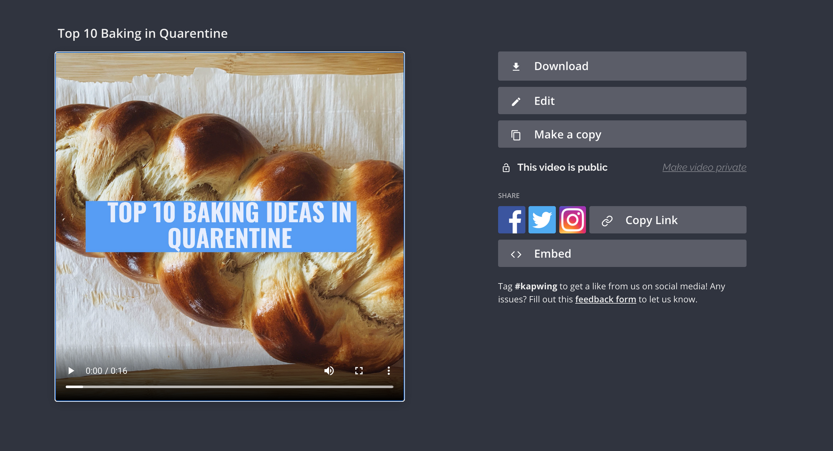
Task: Open the feedback form link
Action: click(606, 299)
